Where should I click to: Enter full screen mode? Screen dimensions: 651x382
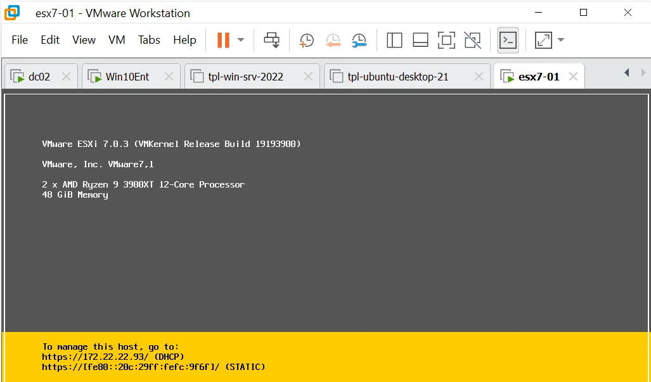[x=446, y=41]
